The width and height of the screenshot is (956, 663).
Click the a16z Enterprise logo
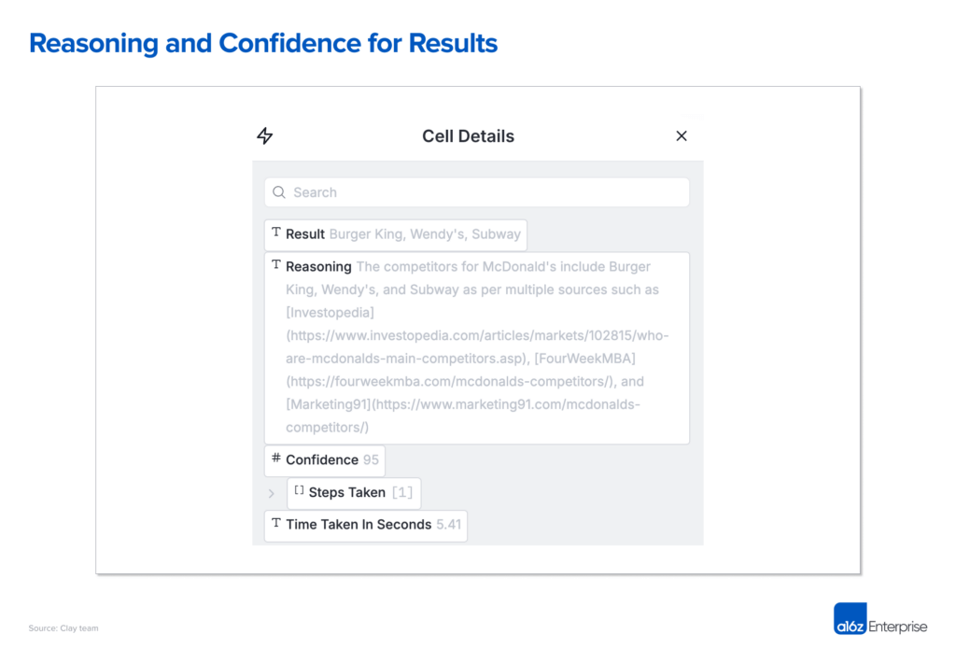879,618
